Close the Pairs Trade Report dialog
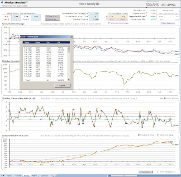 point(71,37)
